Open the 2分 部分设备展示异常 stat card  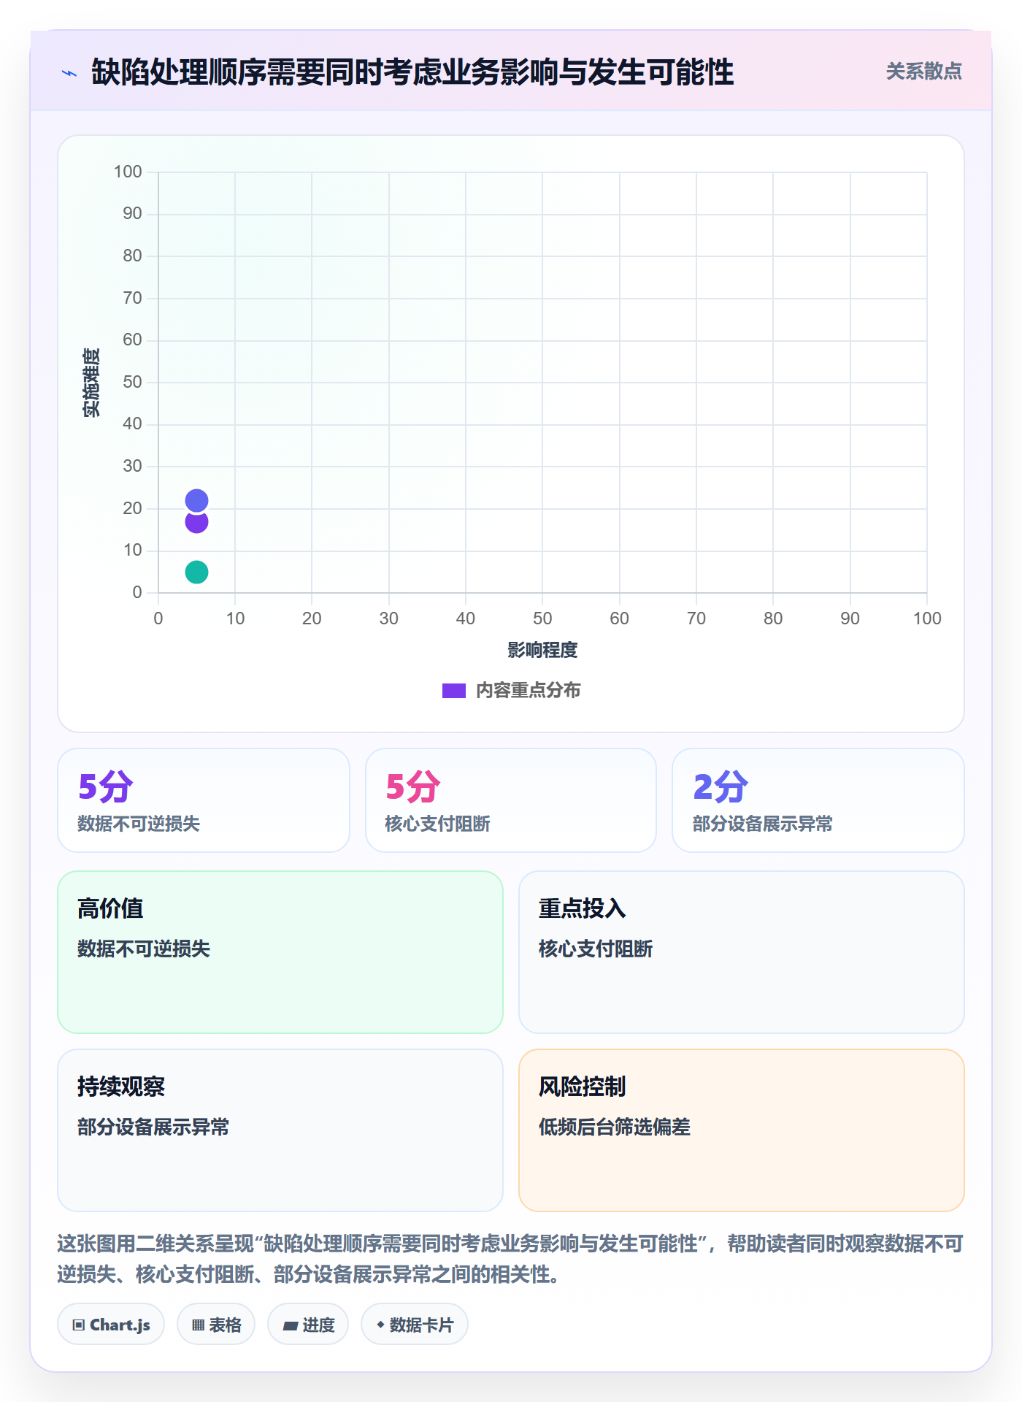(818, 800)
